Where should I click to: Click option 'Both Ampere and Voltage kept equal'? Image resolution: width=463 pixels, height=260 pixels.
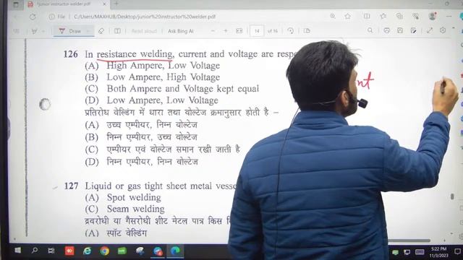pos(183,89)
